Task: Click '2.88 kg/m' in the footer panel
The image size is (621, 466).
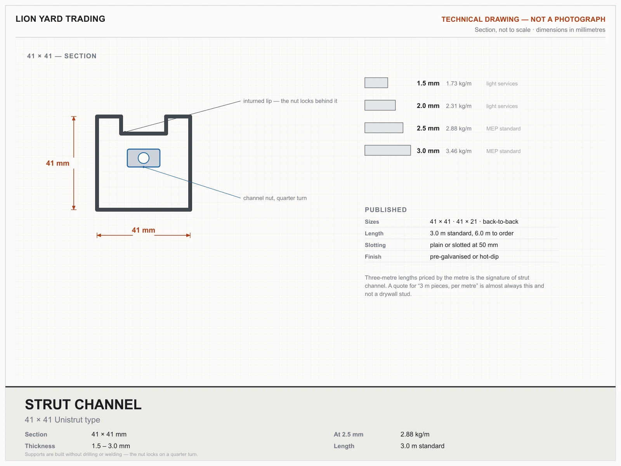Action: (415, 435)
